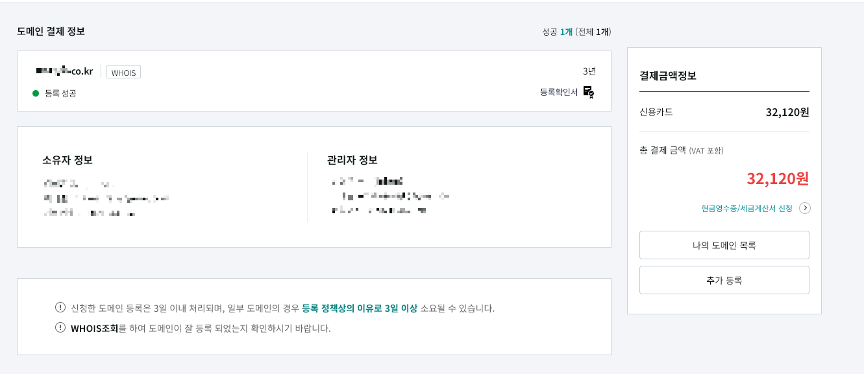Click the 추가 등록 button
The height and width of the screenshot is (374, 864).
[724, 279]
